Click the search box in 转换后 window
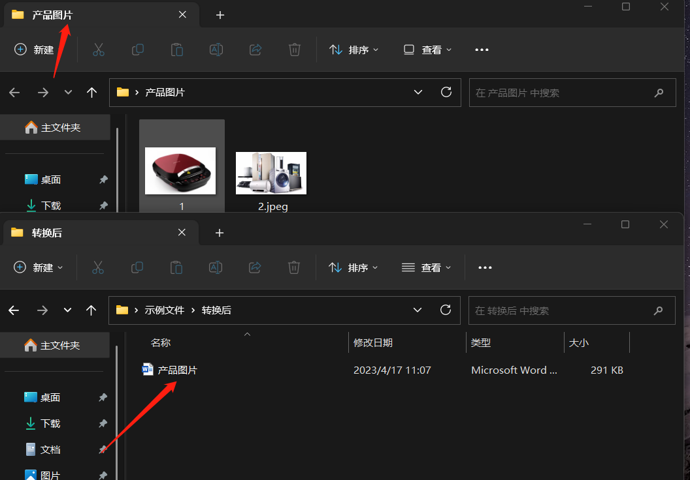Screen dimensions: 690x480 coord(572,310)
